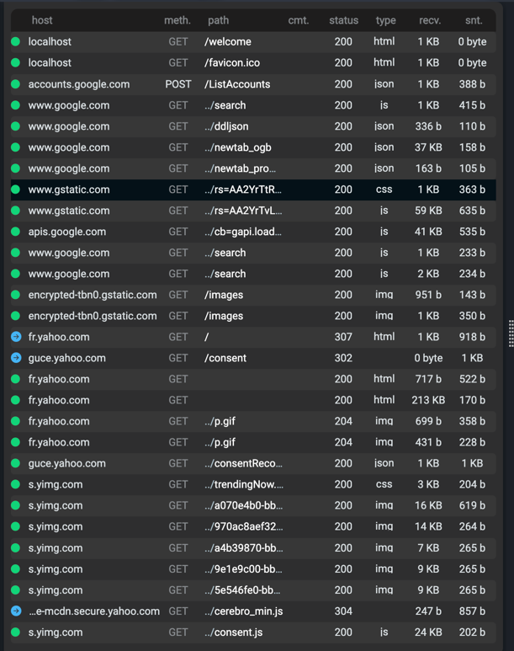Click the green dot of the ../trendingNow row
Screen dimensions: 514x651
(x=16, y=484)
